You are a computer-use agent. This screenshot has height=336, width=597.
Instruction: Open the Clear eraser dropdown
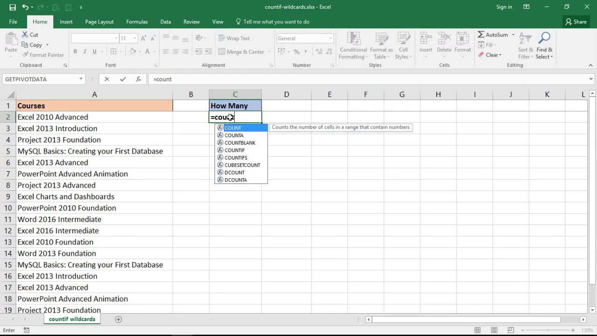tap(490, 55)
